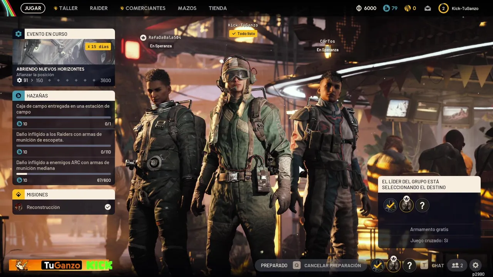Screen dimensions: 493x277
Task: Select the escopeta ammo damage feat
Action: (x=64, y=143)
